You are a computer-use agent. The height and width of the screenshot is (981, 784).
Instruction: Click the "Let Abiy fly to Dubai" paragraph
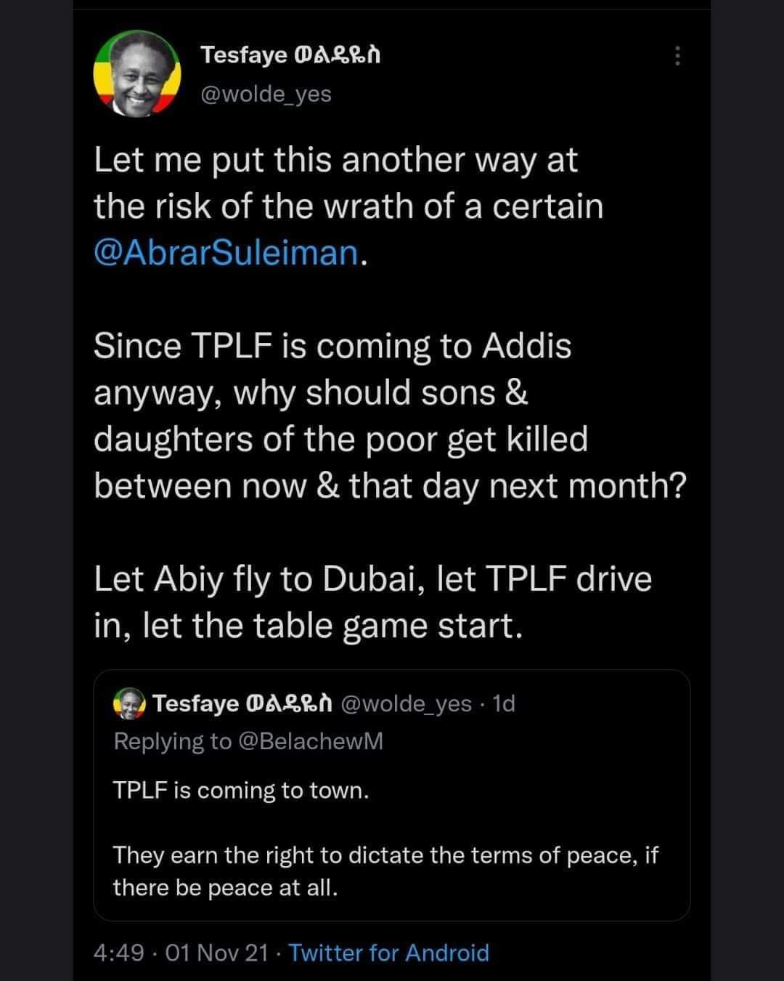(x=373, y=602)
